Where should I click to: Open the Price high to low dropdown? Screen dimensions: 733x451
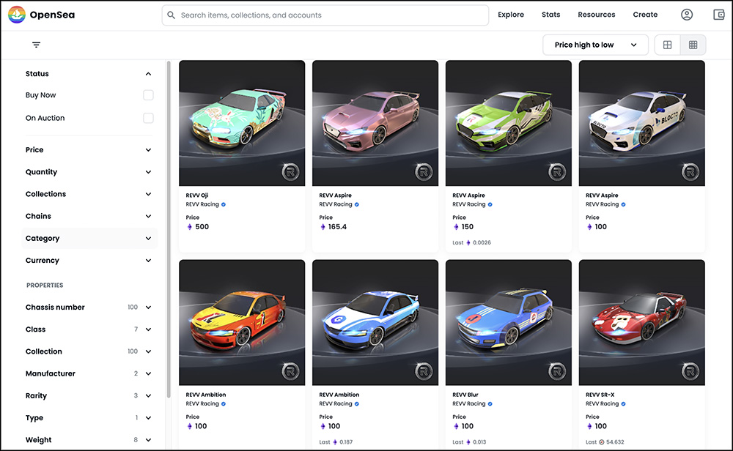click(595, 45)
